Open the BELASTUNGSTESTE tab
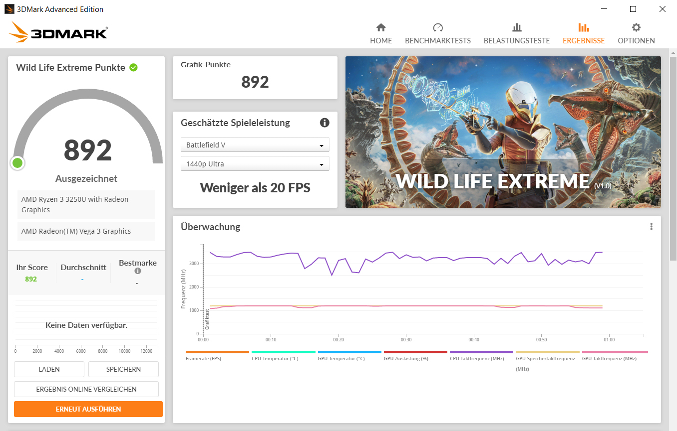 pyautogui.click(x=517, y=34)
